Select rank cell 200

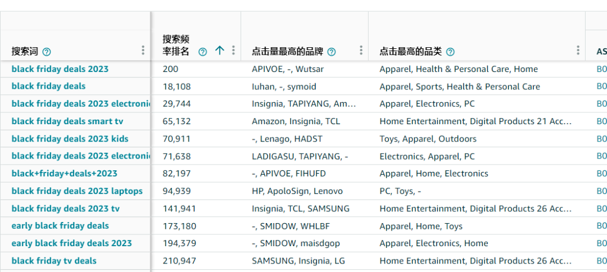pos(170,69)
